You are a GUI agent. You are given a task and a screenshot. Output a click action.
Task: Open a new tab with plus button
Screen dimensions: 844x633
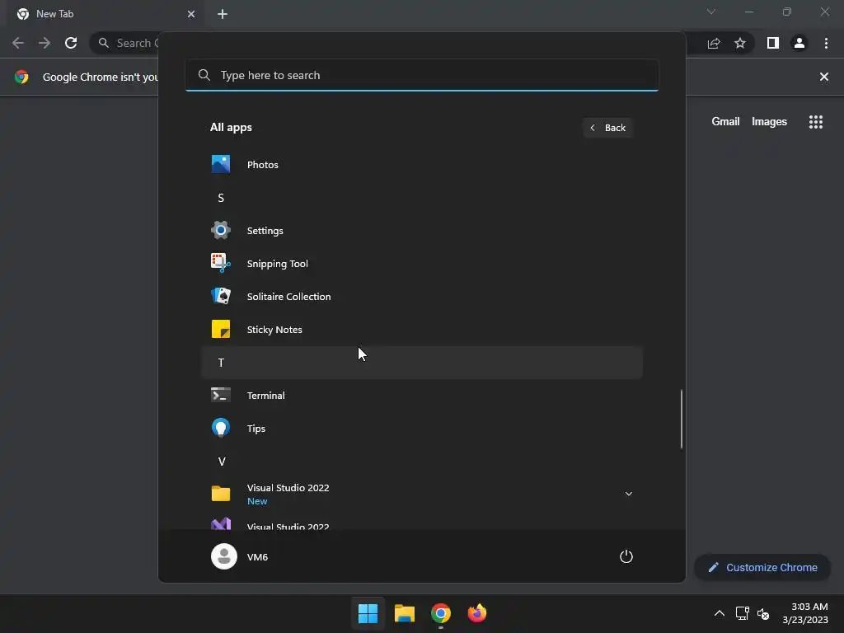pos(223,14)
